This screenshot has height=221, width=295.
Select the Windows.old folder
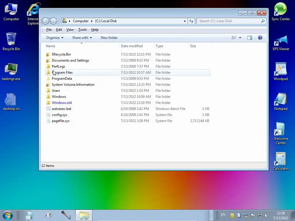click(x=128, y=103)
